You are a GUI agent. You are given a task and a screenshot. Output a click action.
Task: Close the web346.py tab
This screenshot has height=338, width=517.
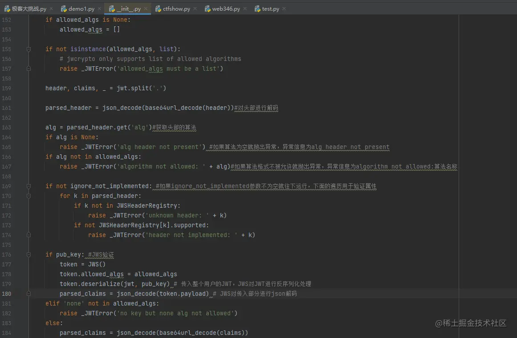tap(245, 8)
